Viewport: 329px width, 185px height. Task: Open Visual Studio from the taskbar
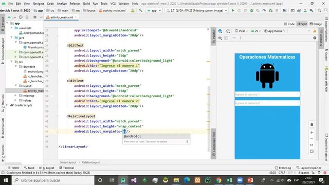click(134, 180)
